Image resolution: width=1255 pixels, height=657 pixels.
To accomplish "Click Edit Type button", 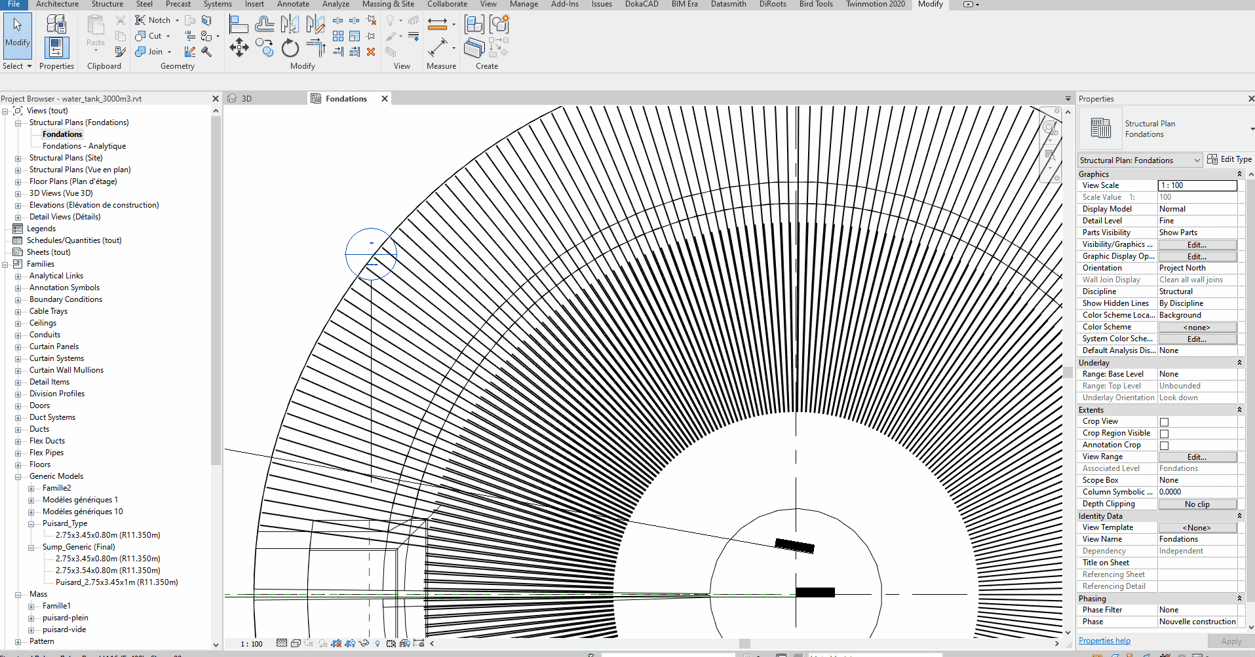I will 1229,159.
